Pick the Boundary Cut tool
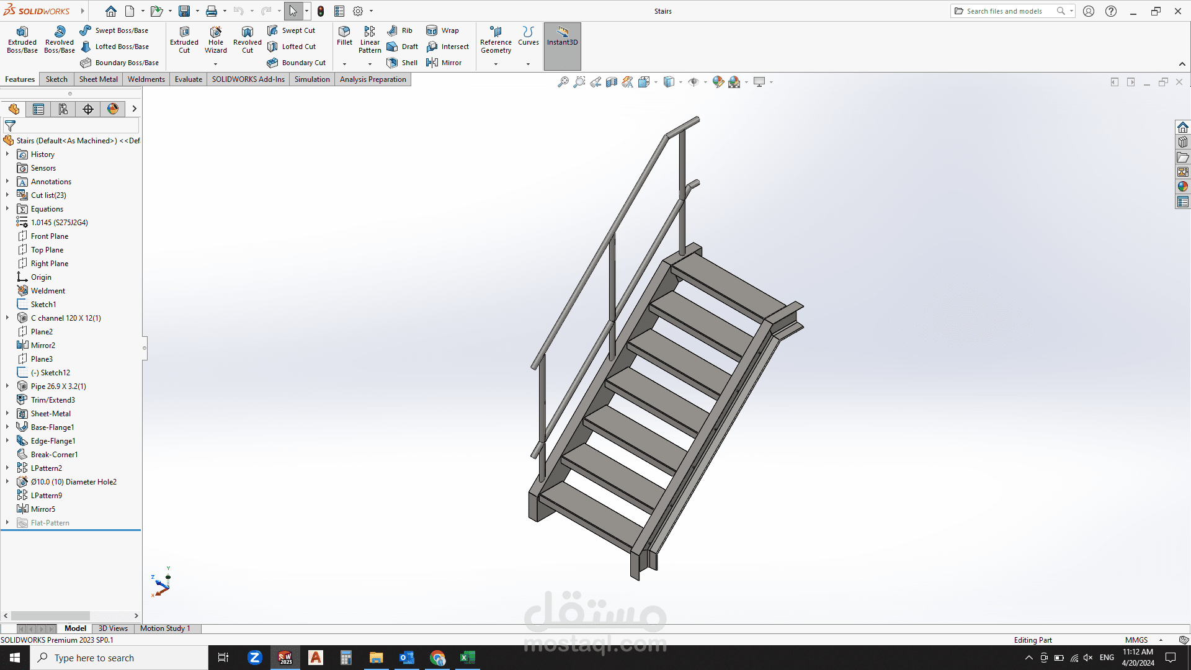This screenshot has height=670, width=1191. [x=297, y=63]
